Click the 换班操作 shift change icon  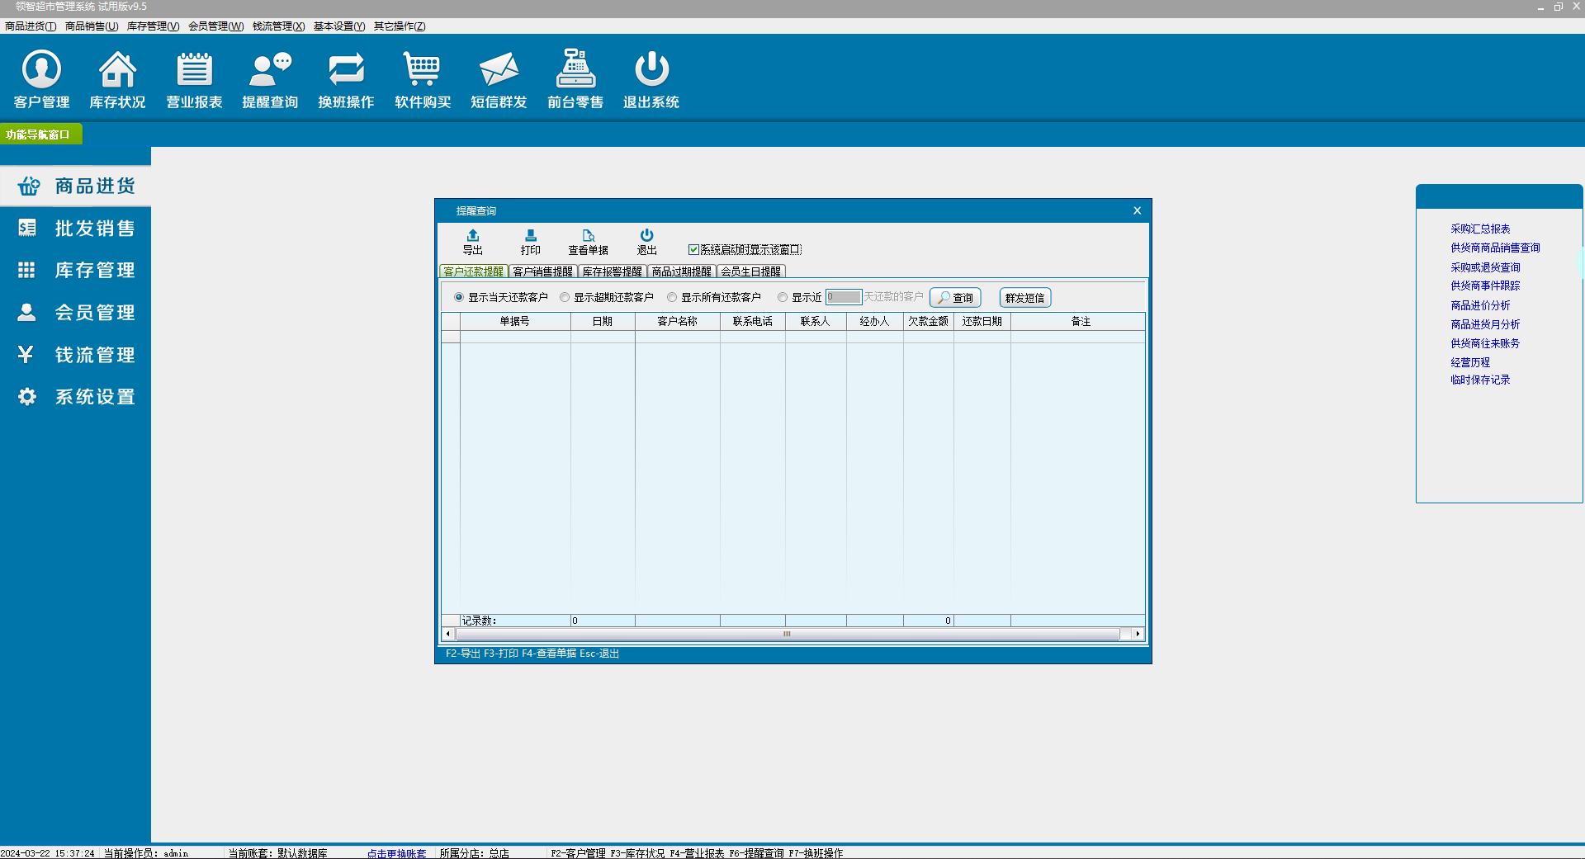pyautogui.click(x=346, y=70)
